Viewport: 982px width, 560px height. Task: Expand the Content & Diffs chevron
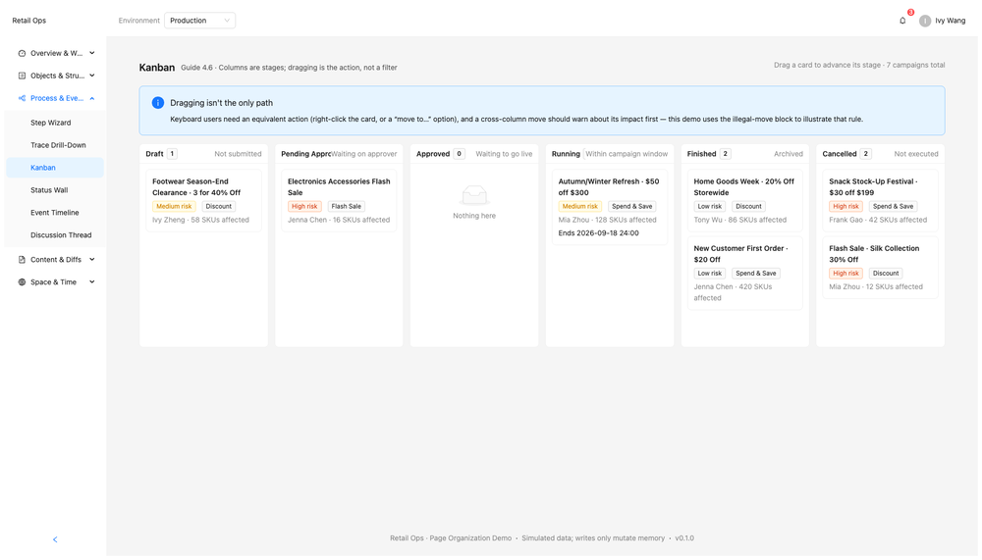[x=92, y=260]
